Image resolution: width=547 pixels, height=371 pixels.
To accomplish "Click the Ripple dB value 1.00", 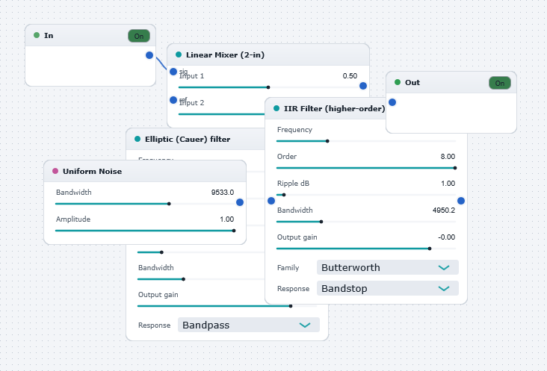I will 448,183.
